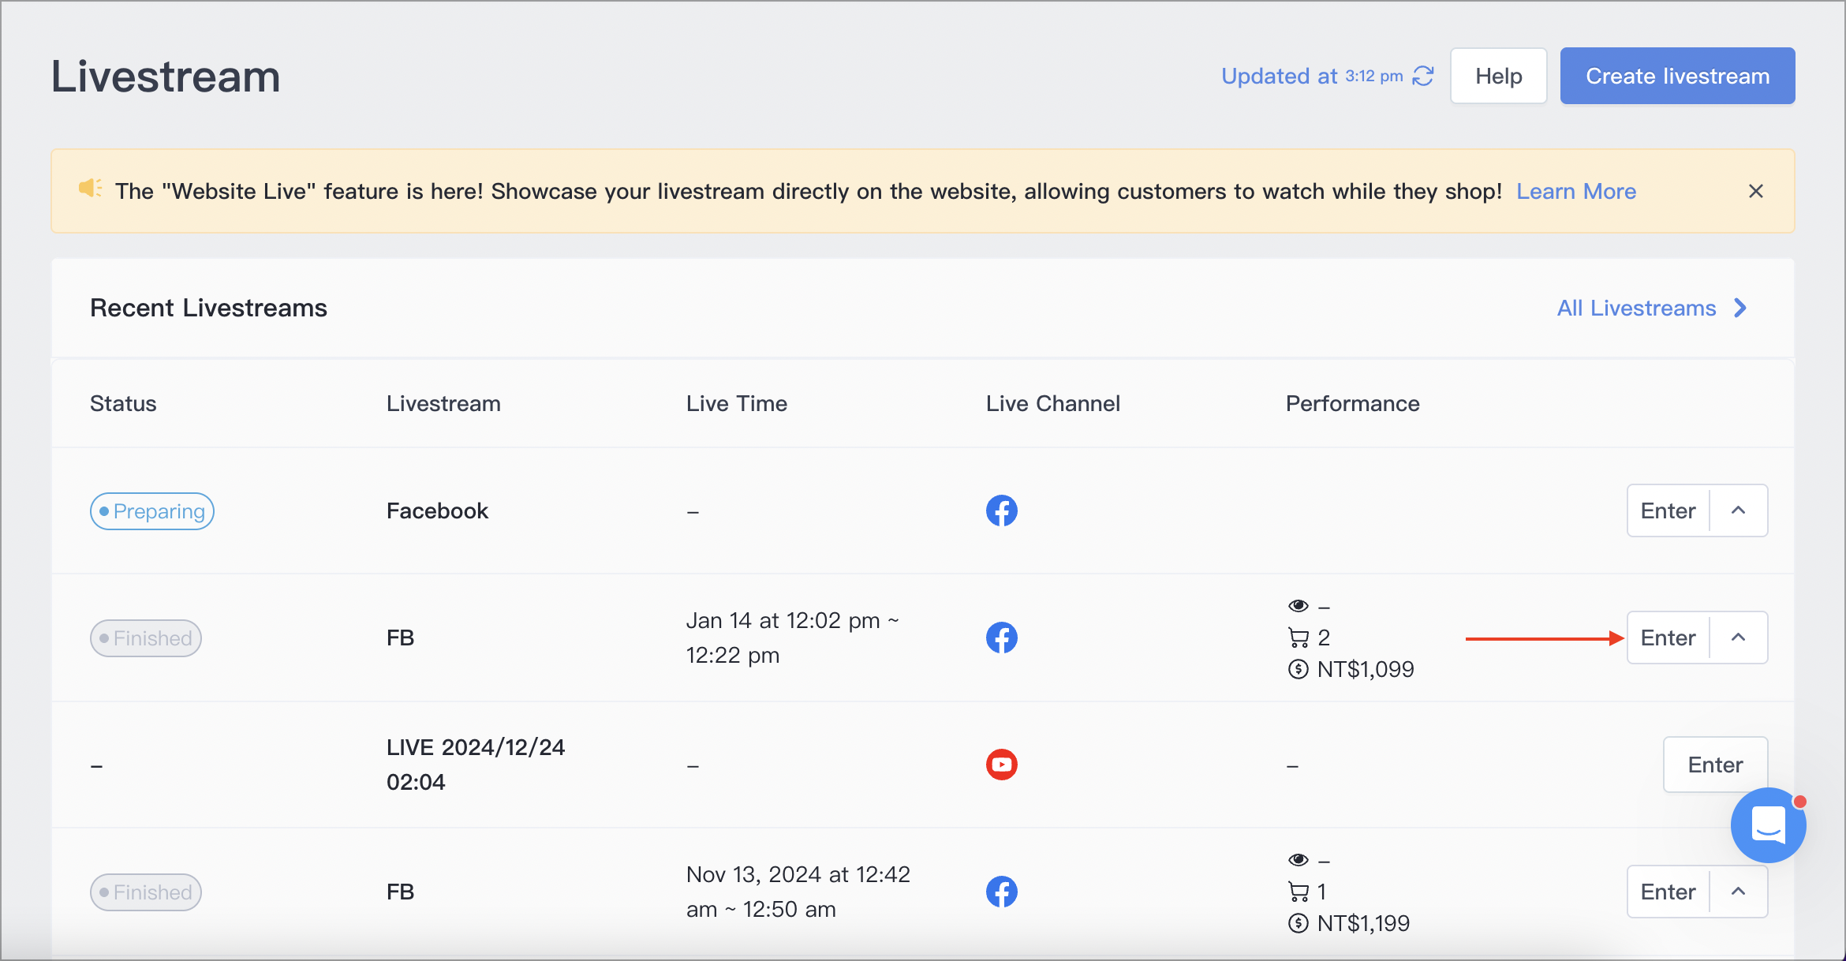Open the Help button
The image size is (1846, 961).
click(1499, 76)
